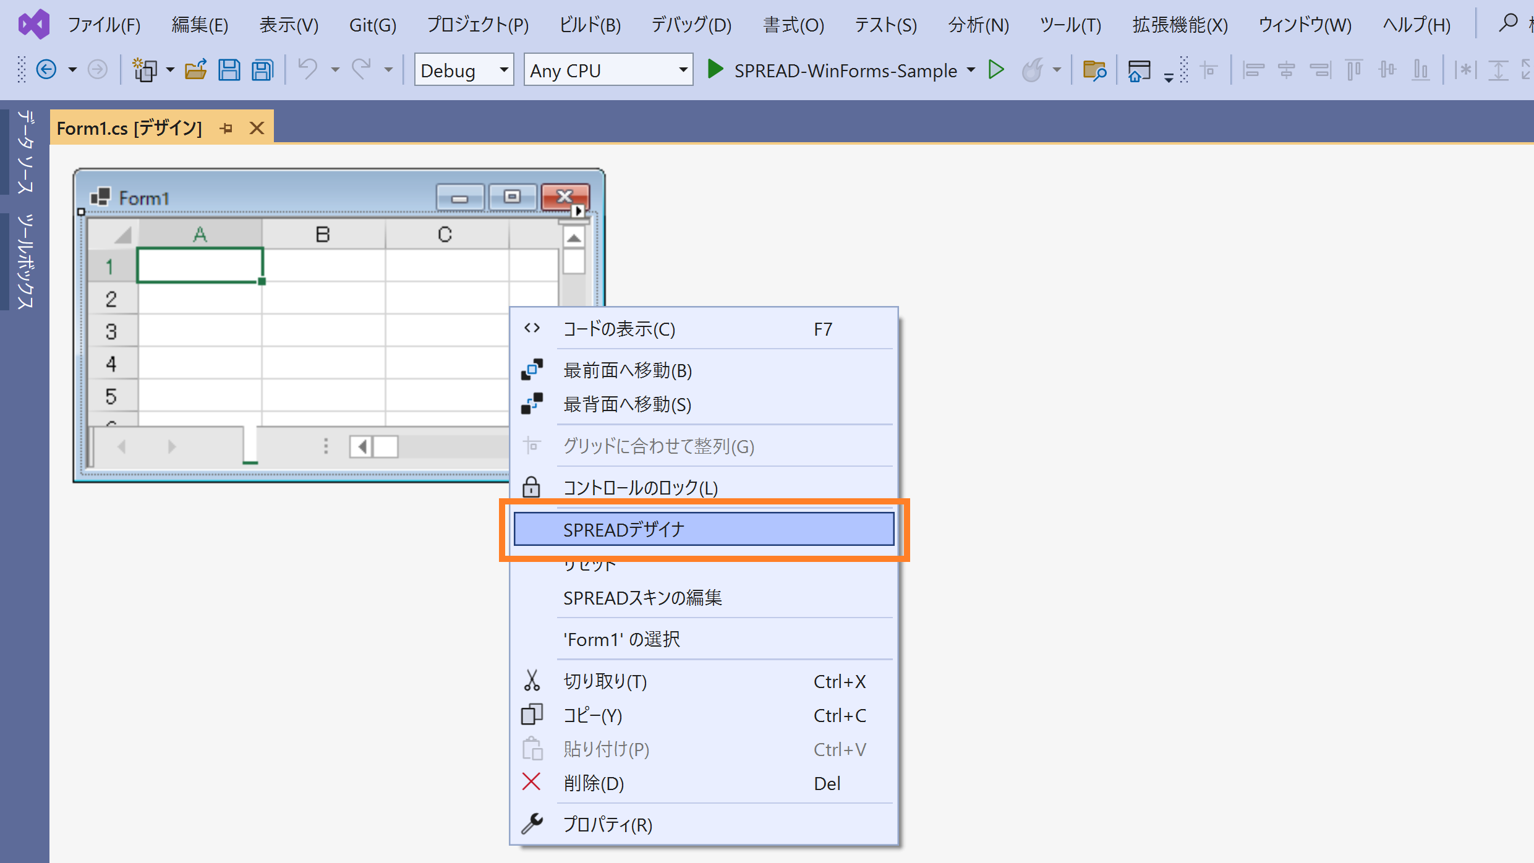Undo the last action

pos(308,69)
